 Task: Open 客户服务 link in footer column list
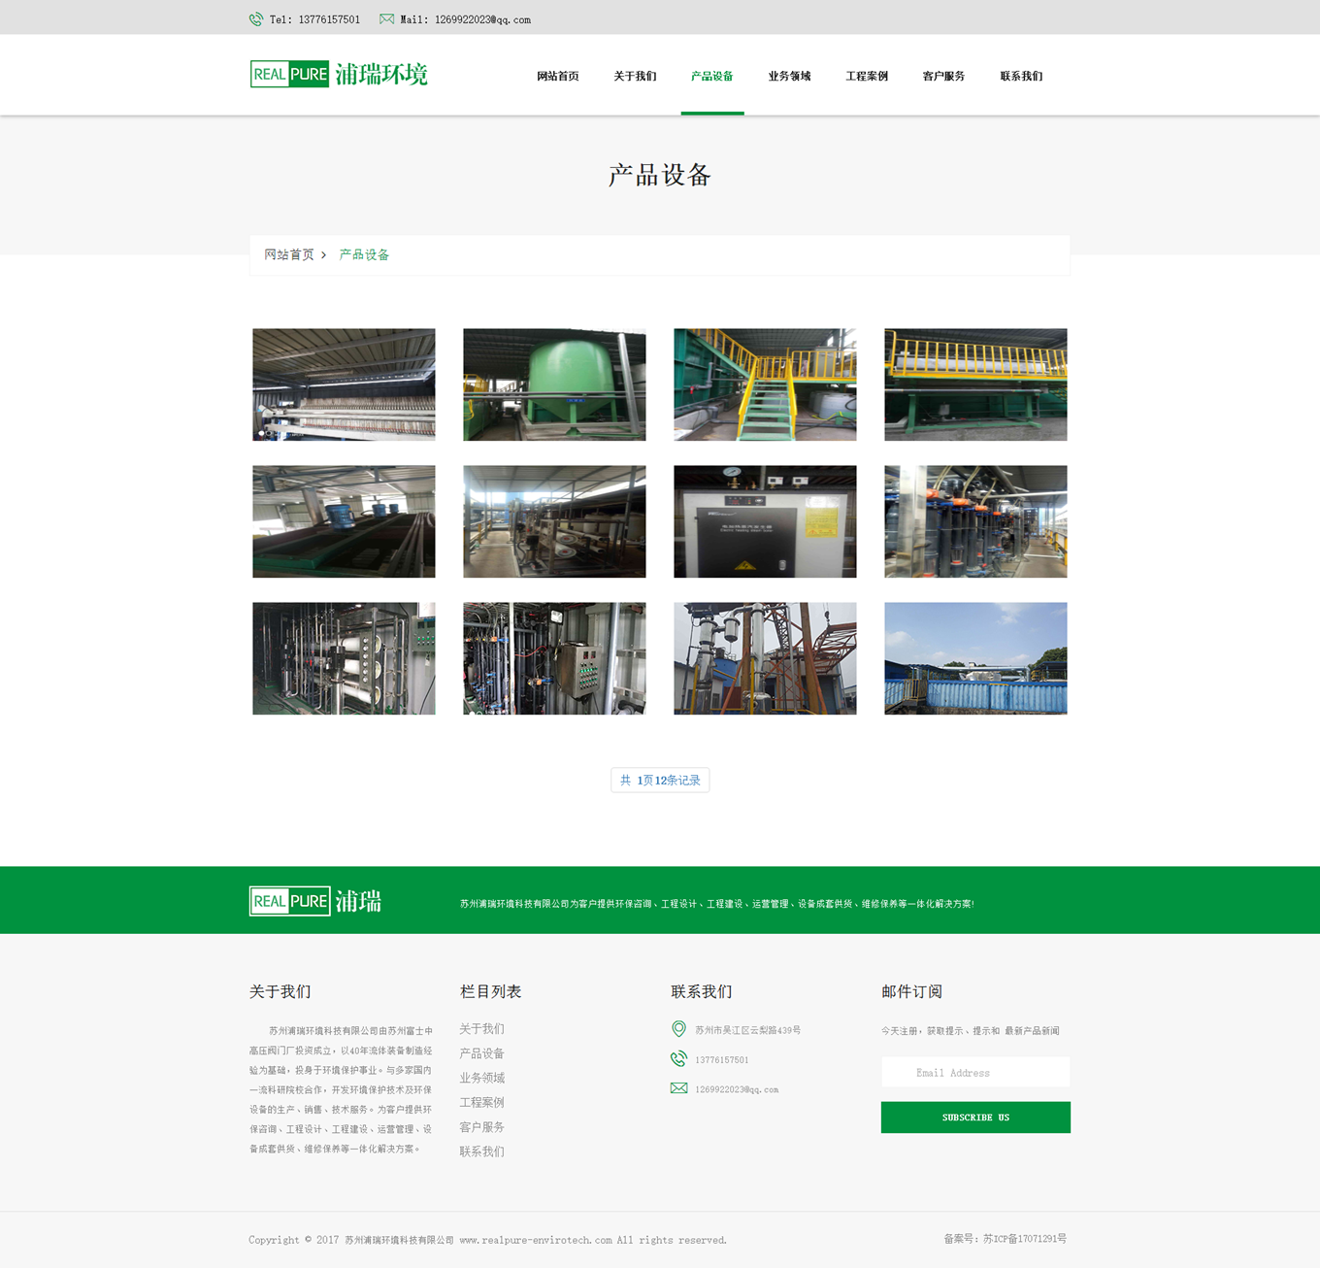pyautogui.click(x=481, y=1127)
